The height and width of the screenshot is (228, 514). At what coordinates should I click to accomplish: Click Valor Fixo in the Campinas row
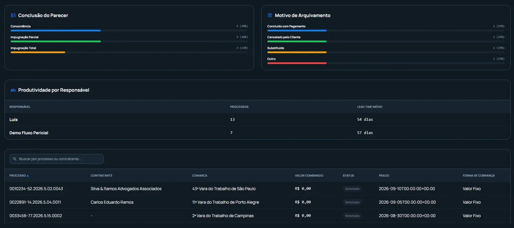472,216
